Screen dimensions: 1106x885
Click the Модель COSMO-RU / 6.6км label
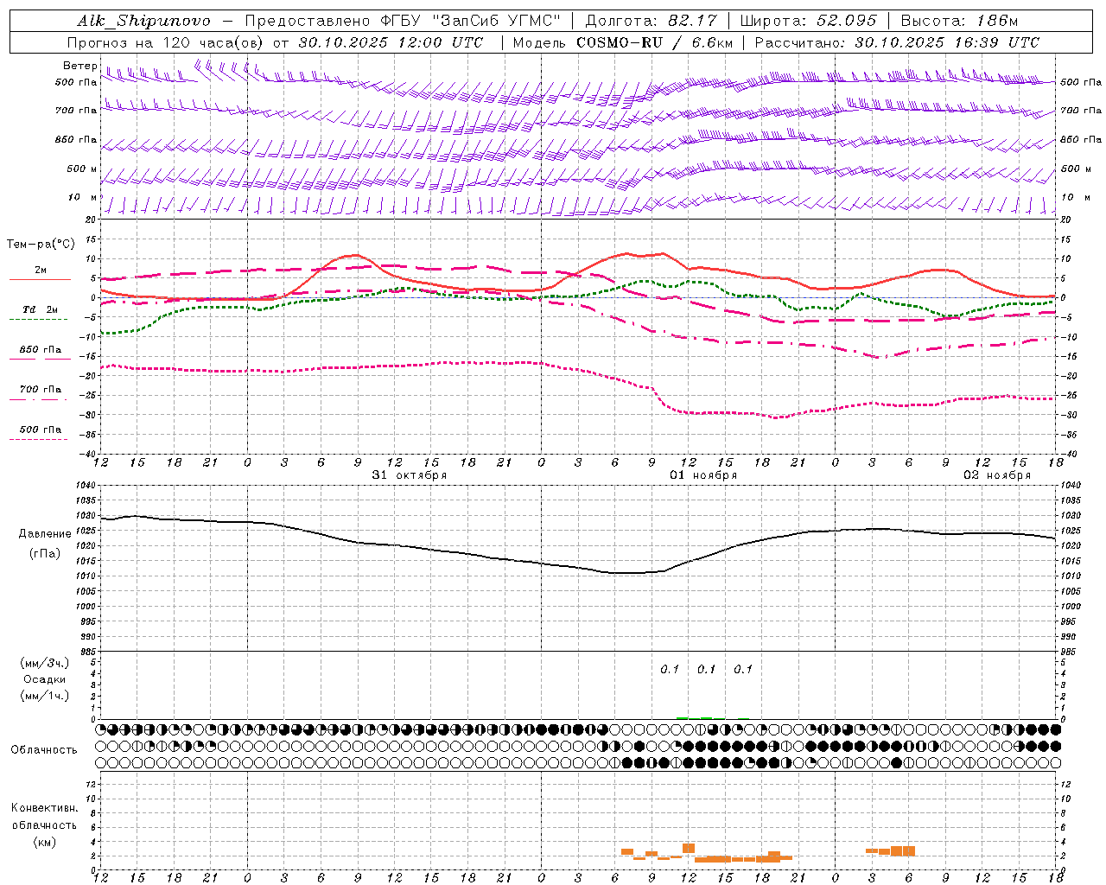pyautogui.click(x=622, y=42)
